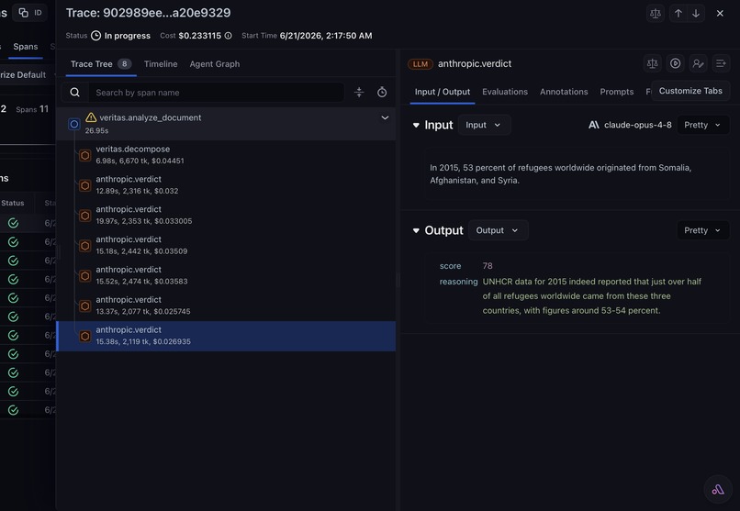Select the Spans tab in background page
Screen dimensions: 740x511
click(x=26, y=47)
